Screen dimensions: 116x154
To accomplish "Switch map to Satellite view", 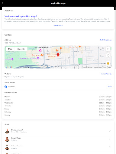I will click(21, 49).
